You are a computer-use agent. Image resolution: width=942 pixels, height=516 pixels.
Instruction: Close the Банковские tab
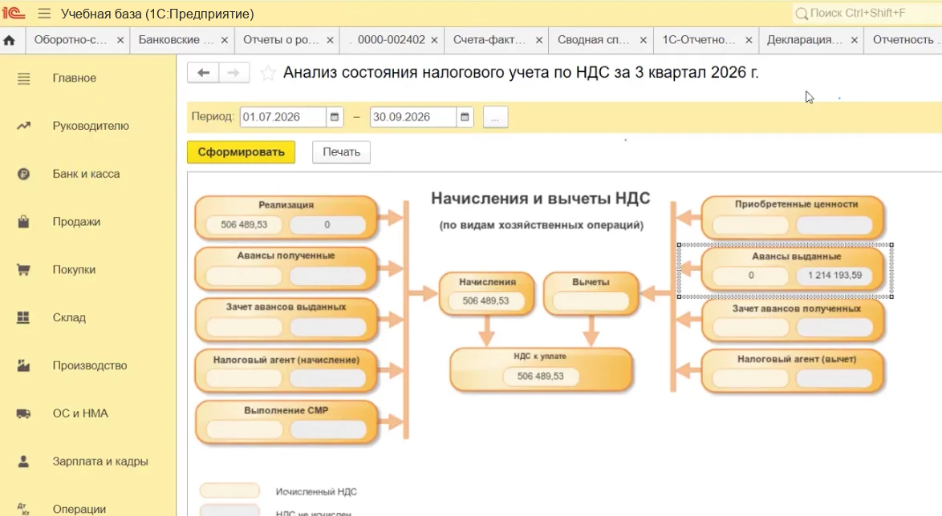pyautogui.click(x=224, y=40)
